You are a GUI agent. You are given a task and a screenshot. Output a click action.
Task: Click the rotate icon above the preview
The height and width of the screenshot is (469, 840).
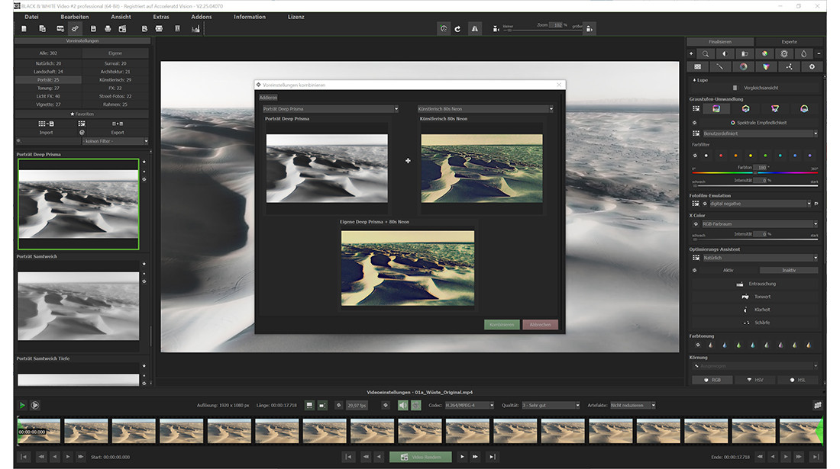click(x=457, y=28)
